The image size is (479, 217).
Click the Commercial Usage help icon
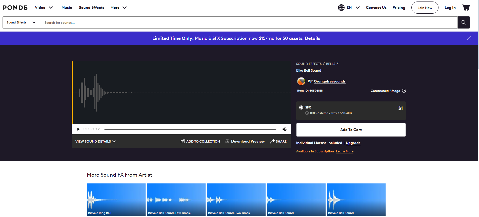click(x=404, y=91)
